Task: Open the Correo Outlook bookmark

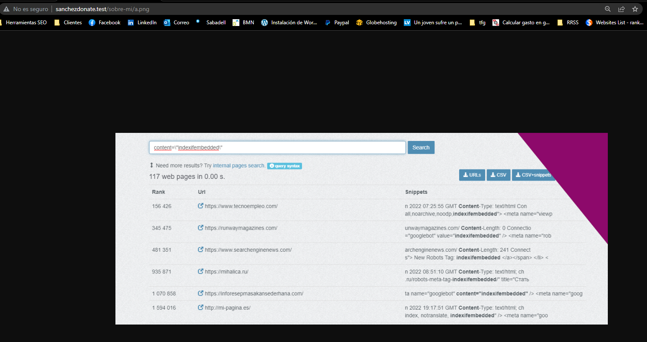Action: tap(176, 23)
